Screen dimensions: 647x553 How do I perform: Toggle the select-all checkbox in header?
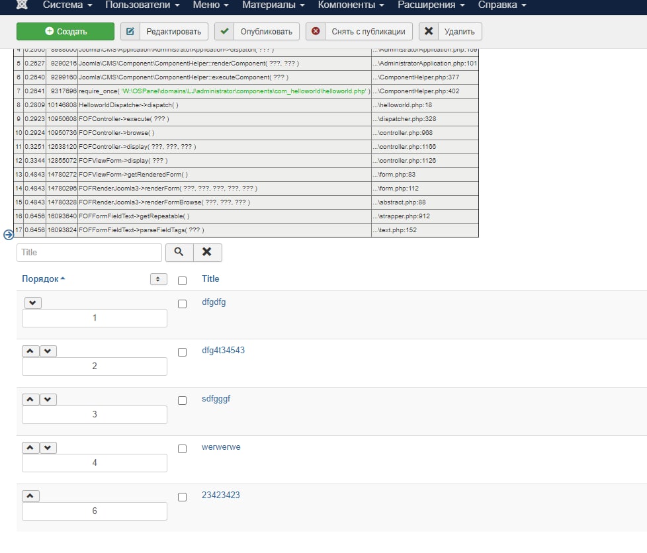click(x=182, y=281)
